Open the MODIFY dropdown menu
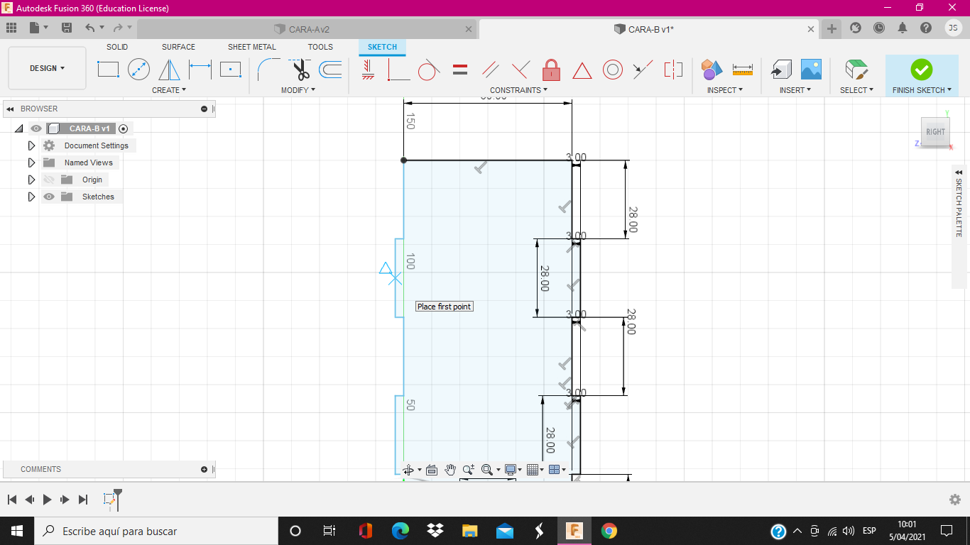 coord(298,90)
